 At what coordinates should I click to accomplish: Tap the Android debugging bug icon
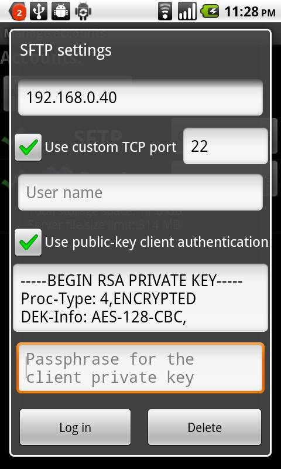coord(61,11)
